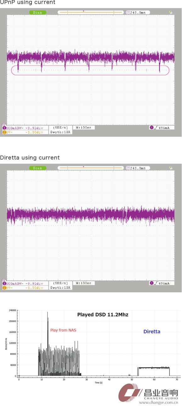Click the channel 1 purple icon in Diretta scope
The width and height of the screenshot is (182, 407).
pos(4,284)
